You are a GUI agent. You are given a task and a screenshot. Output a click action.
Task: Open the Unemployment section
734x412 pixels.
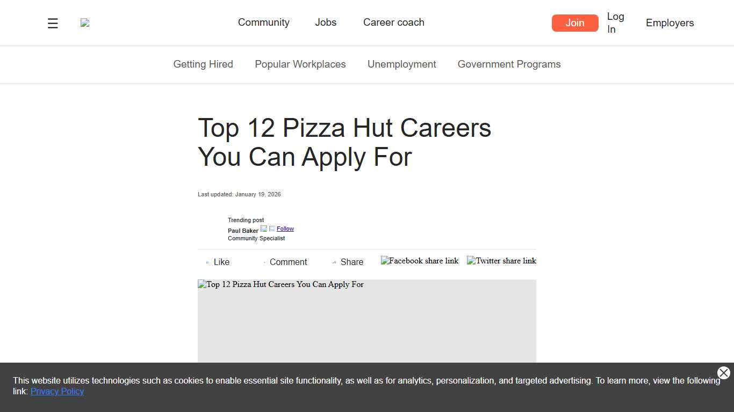coord(401,64)
